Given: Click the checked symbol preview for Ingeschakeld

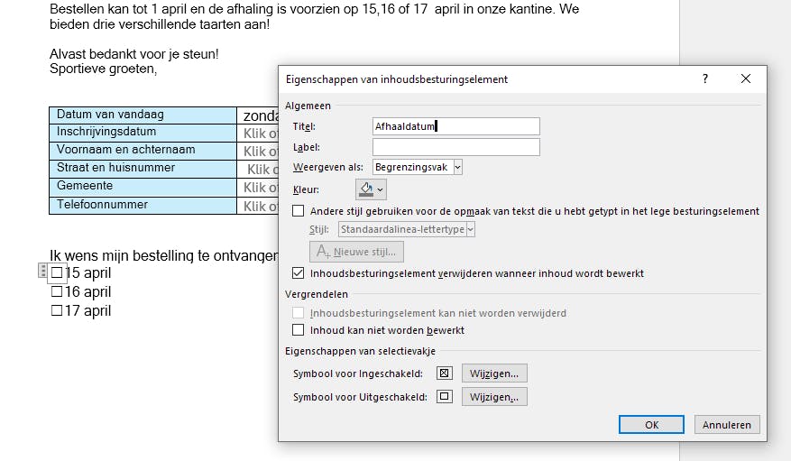Looking at the screenshot, I should [444, 373].
